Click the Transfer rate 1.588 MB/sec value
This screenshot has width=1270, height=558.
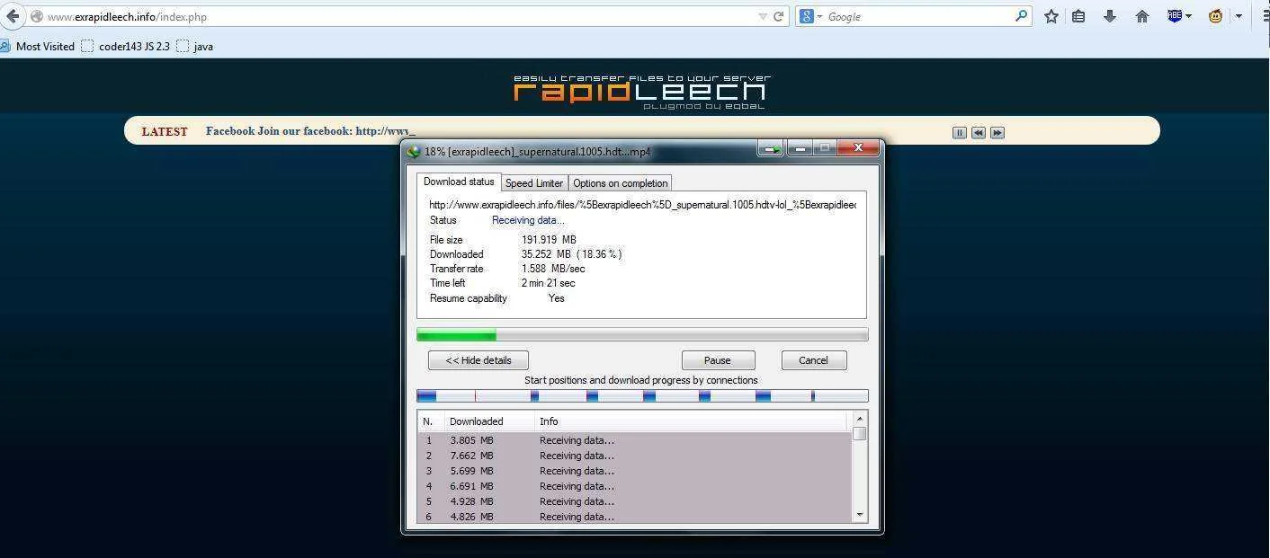tap(553, 269)
